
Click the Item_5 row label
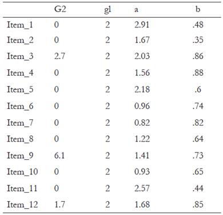click(20, 89)
